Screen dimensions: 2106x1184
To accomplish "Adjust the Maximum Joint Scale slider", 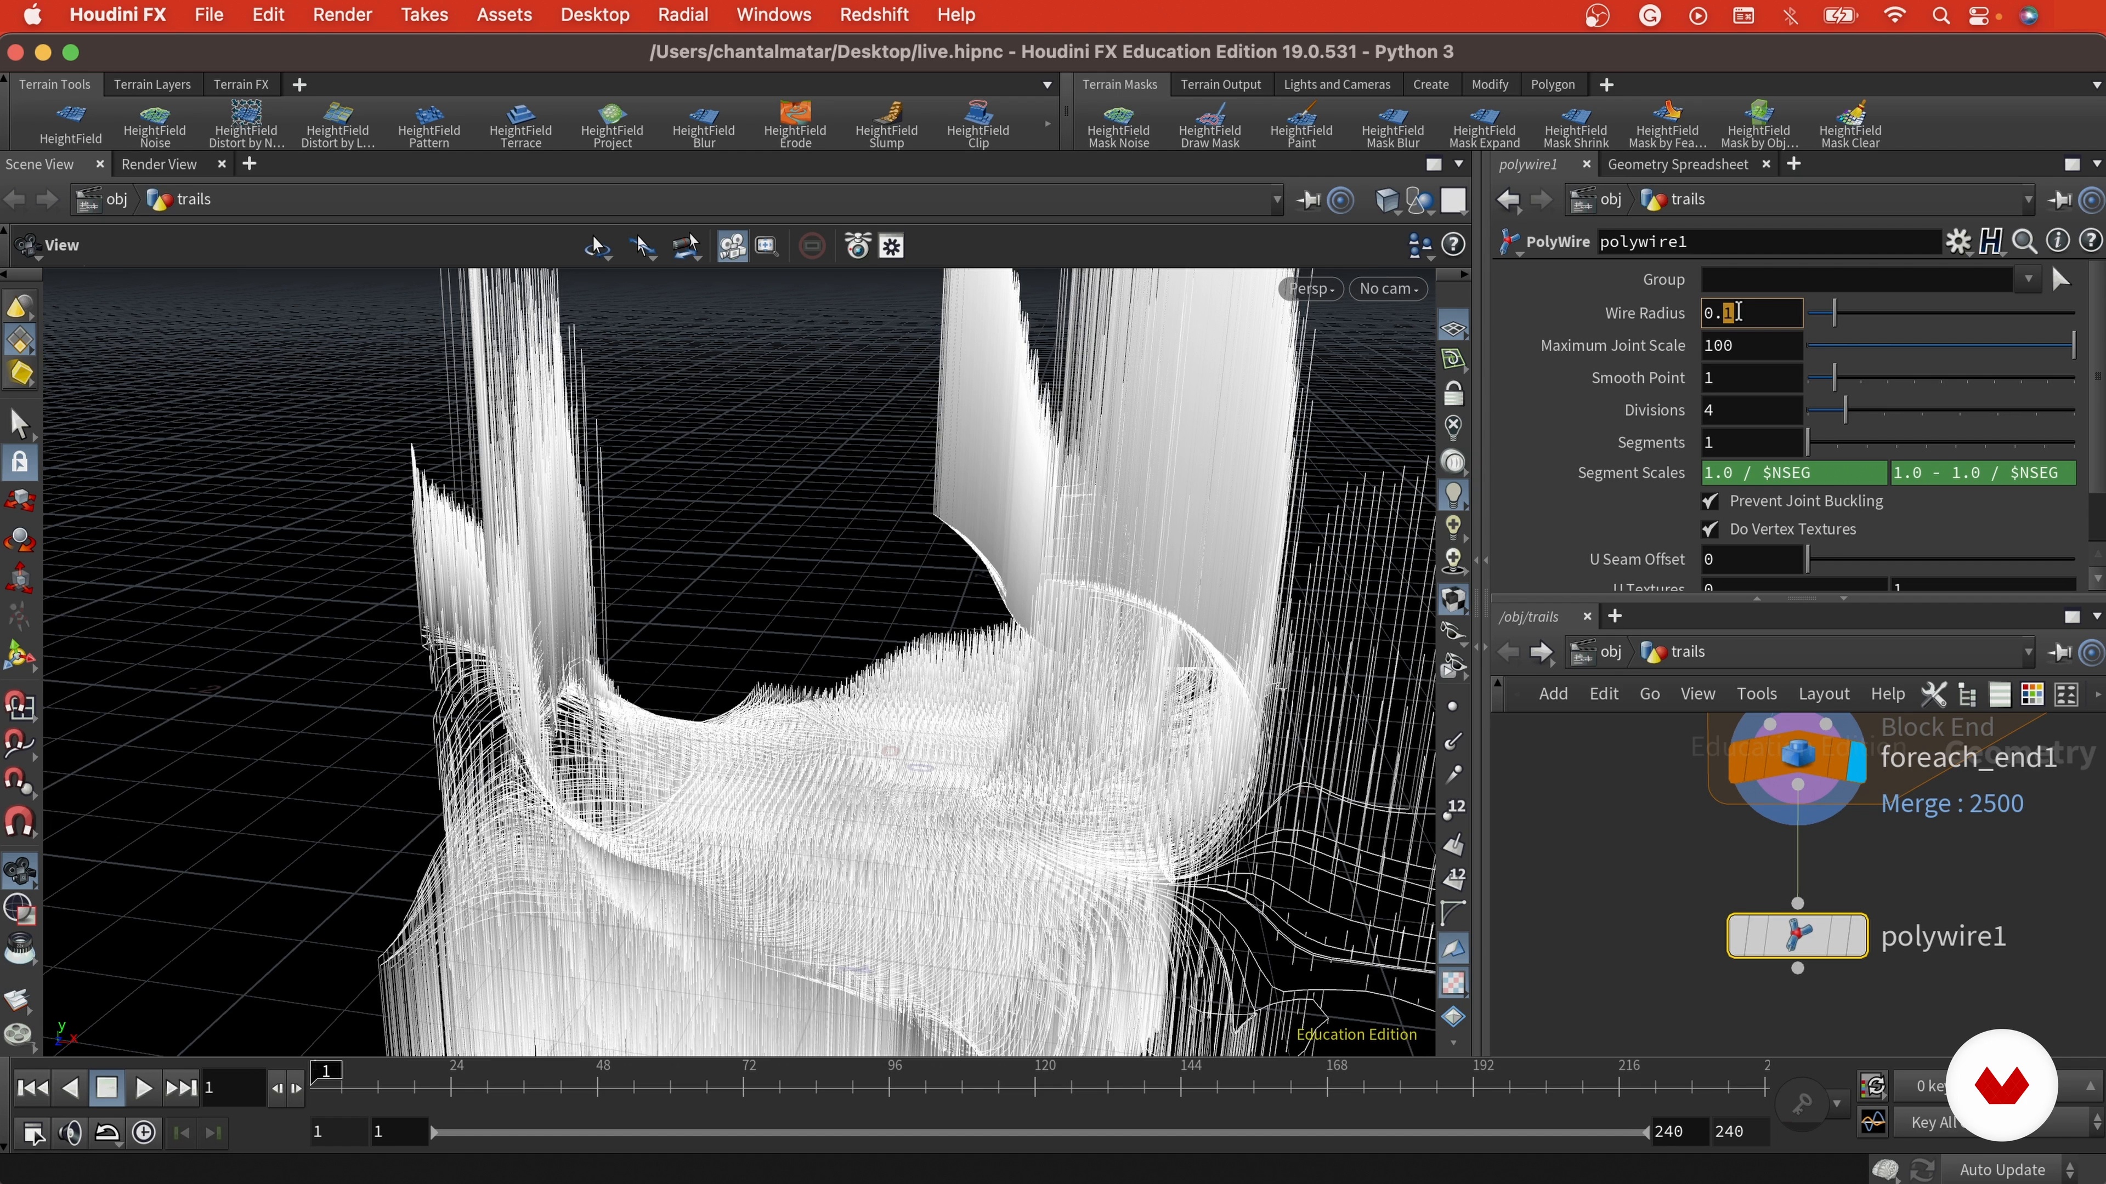I will click(x=1941, y=346).
